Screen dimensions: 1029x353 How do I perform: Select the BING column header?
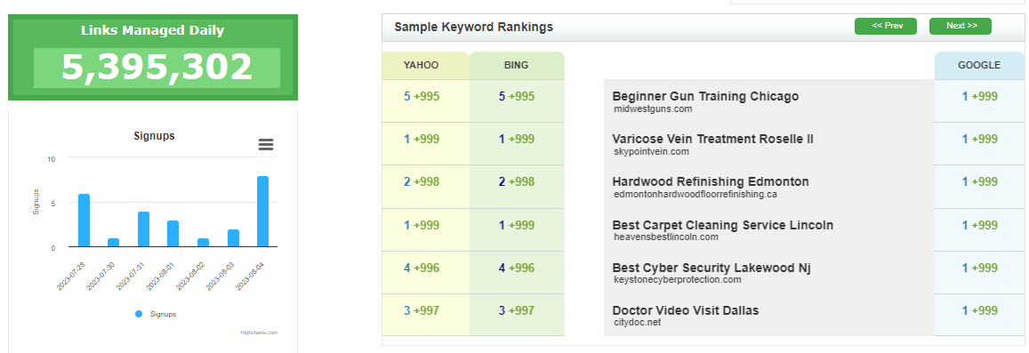point(517,66)
